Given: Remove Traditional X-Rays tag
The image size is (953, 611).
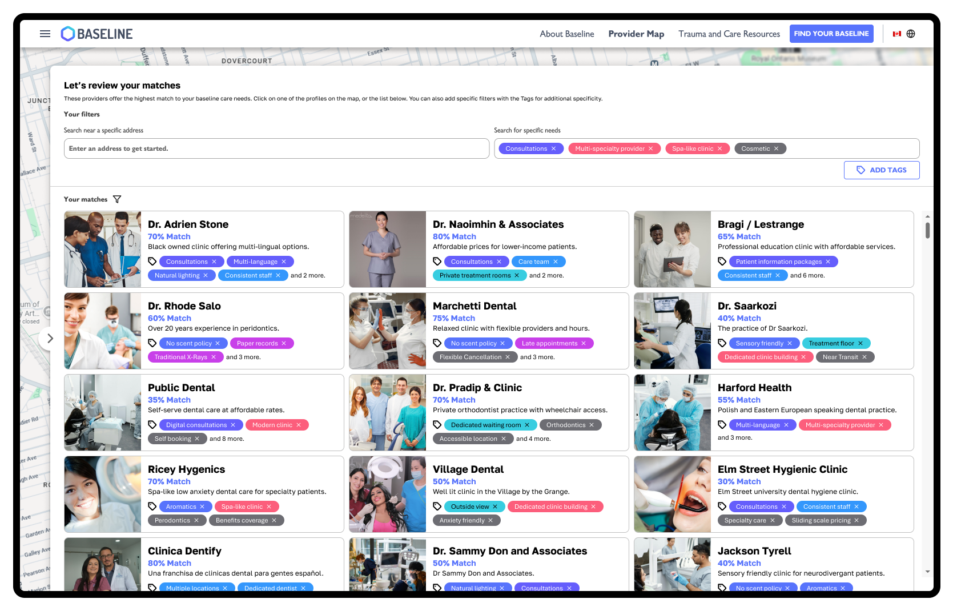Looking at the screenshot, I should point(214,357).
